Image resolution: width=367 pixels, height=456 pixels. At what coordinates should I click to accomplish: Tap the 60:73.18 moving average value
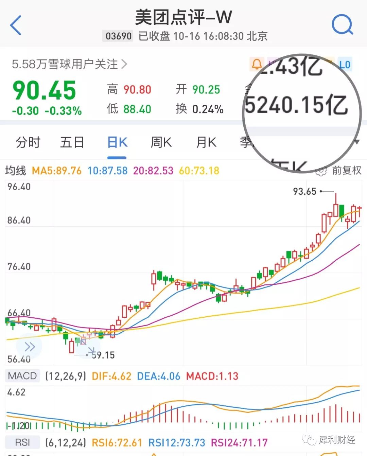(199, 171)
